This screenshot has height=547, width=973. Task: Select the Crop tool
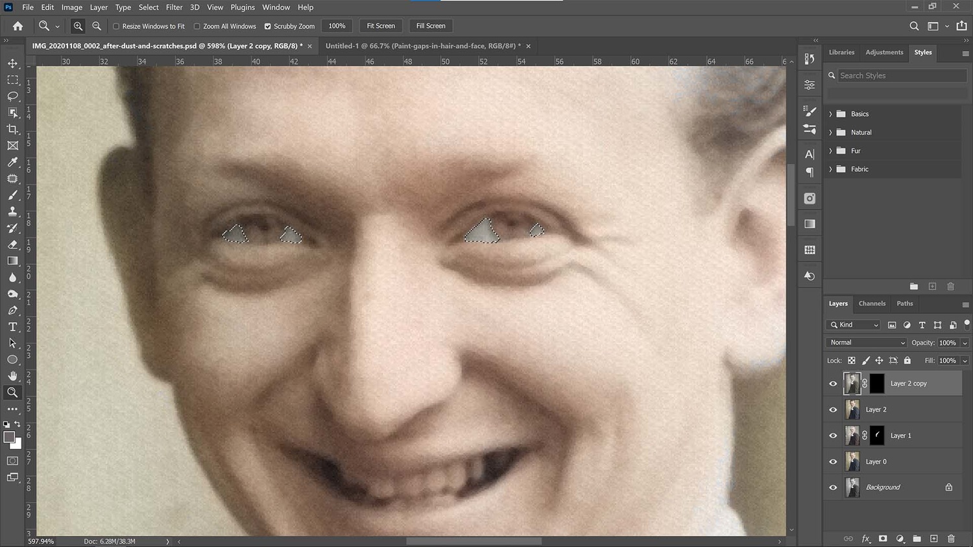point(12,129)
